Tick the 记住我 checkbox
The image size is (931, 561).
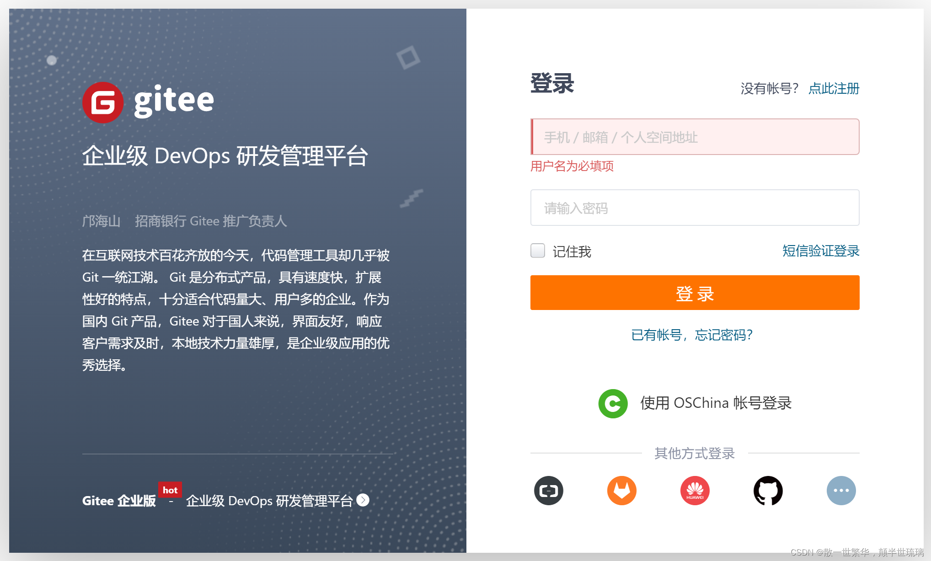click(x=538, y=251)
